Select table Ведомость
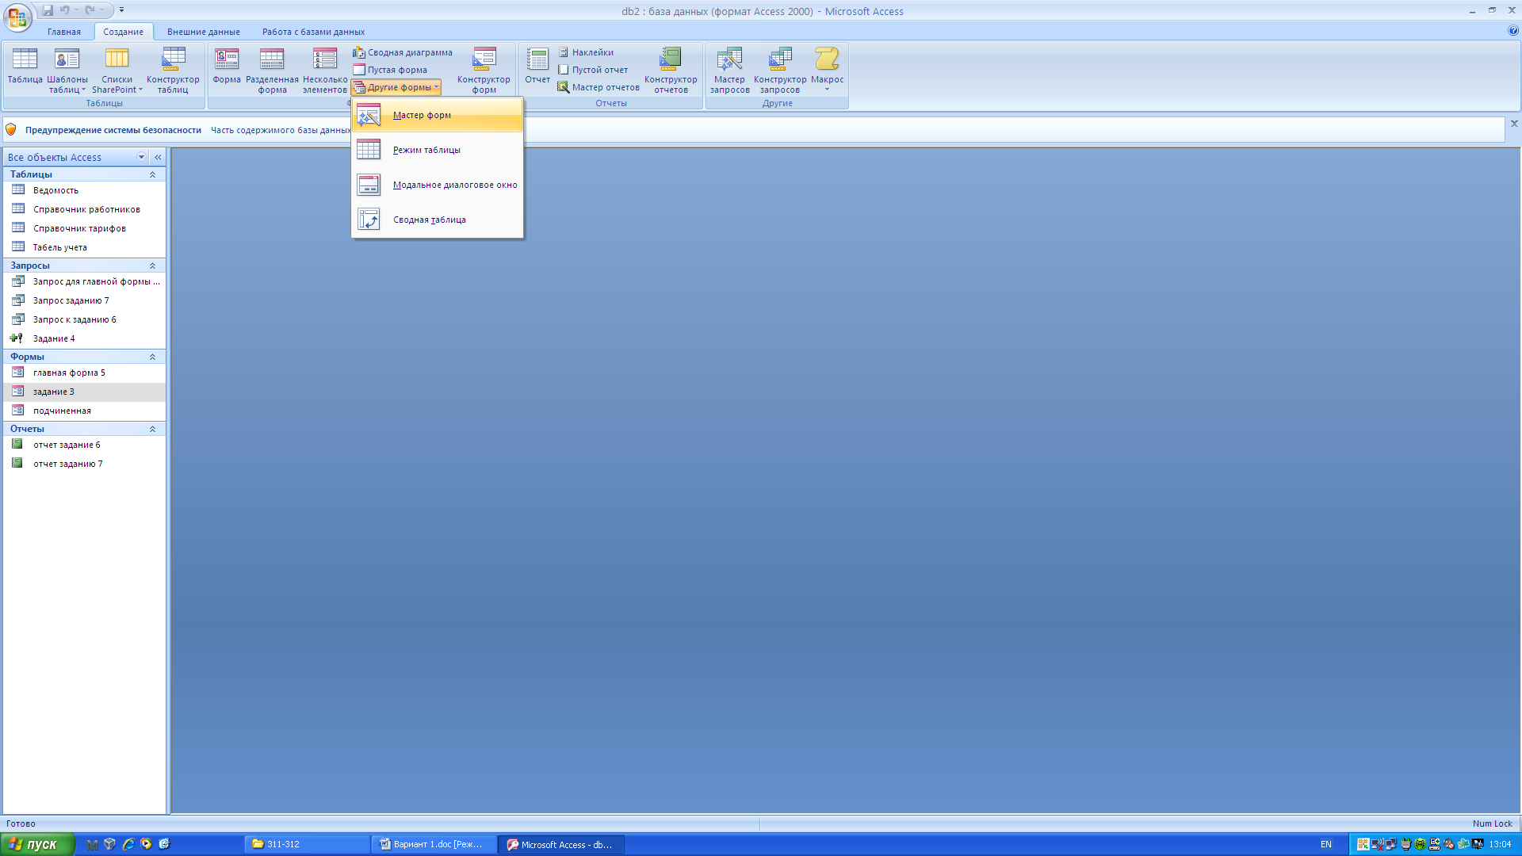The height and width of the screenshot is (856, 1522). (x=84, y=190)
